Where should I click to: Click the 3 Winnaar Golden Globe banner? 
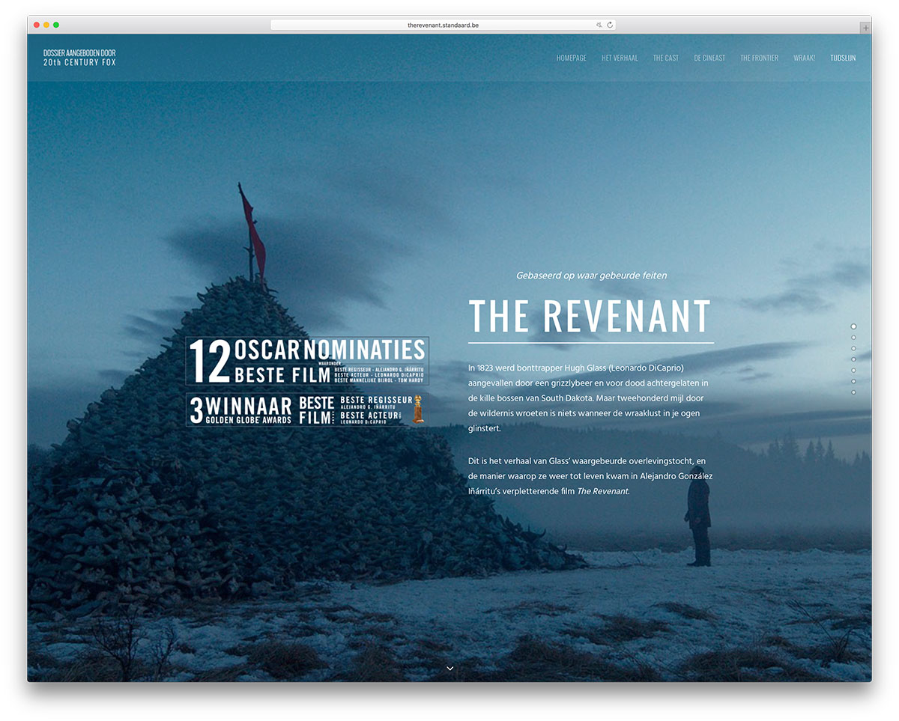[x=307, y=410]
